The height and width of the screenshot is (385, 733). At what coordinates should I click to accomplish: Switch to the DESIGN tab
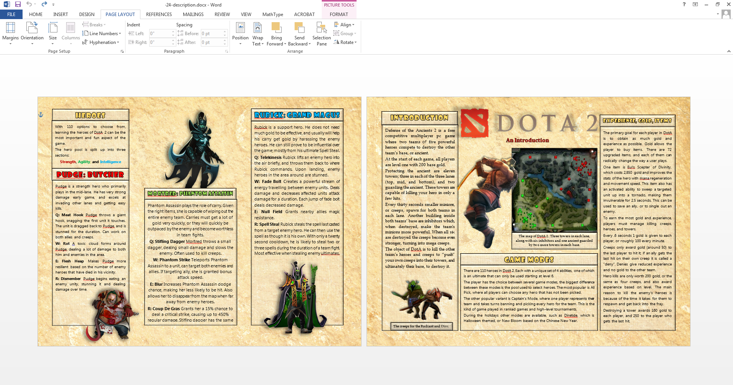click(87, 15)
